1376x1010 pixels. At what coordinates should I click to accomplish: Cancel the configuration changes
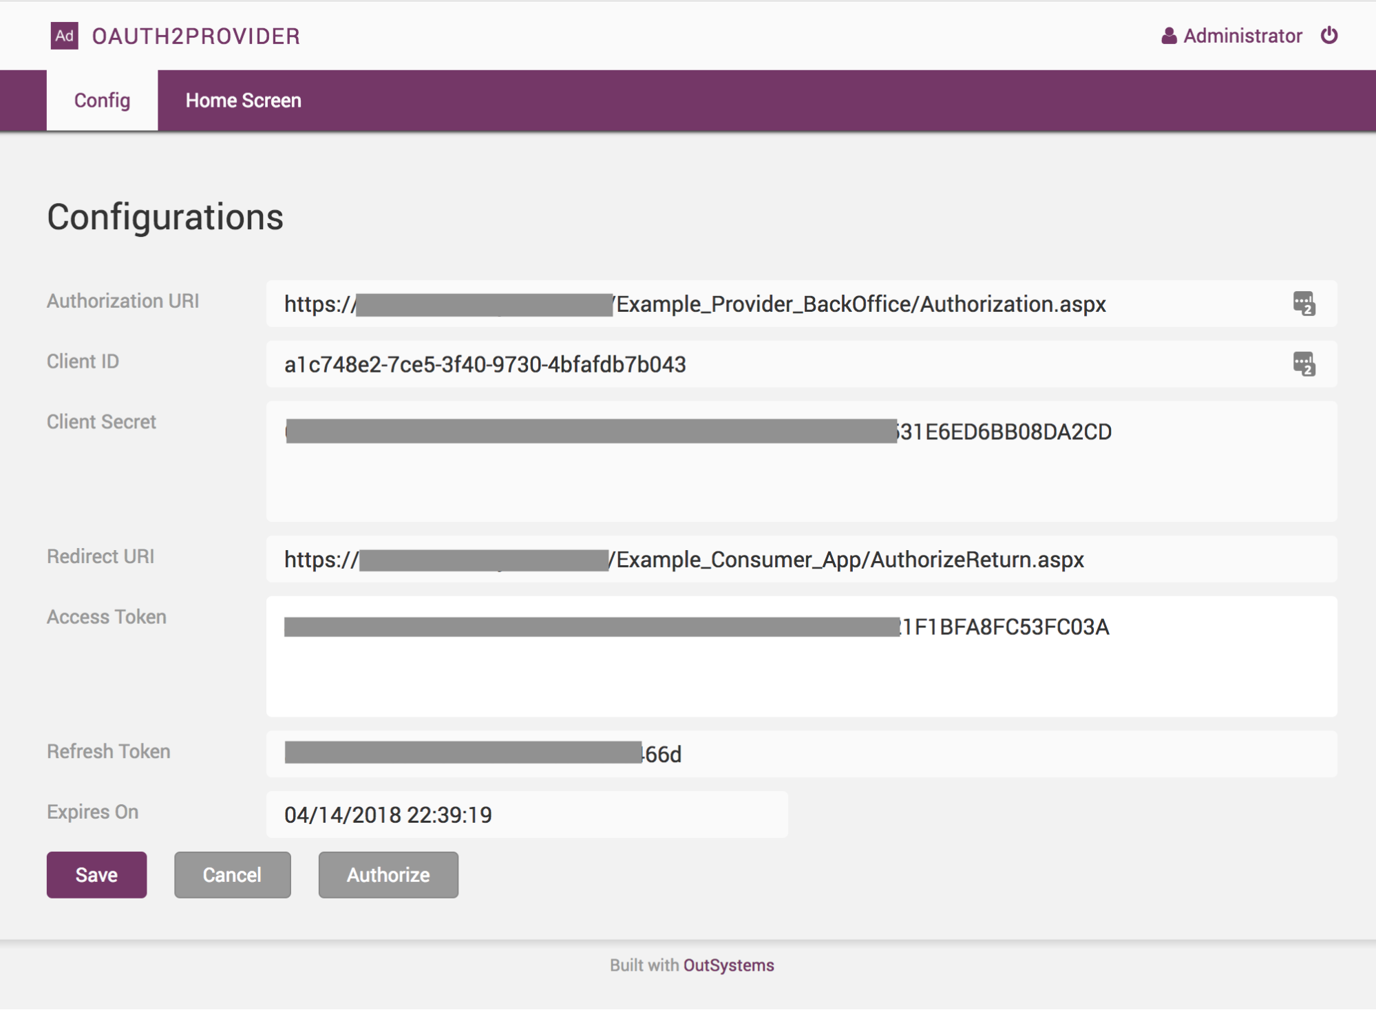click(232, 874)
